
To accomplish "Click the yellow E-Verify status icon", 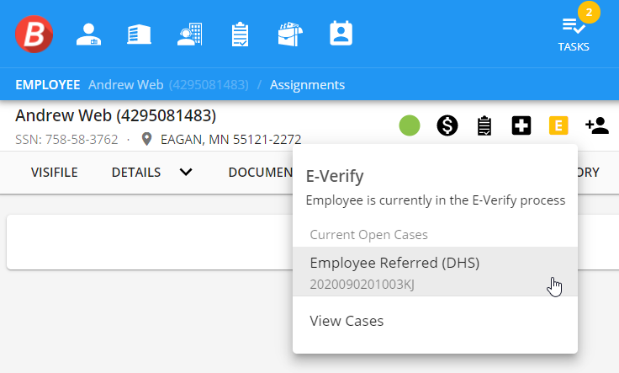I will point(558,125).
